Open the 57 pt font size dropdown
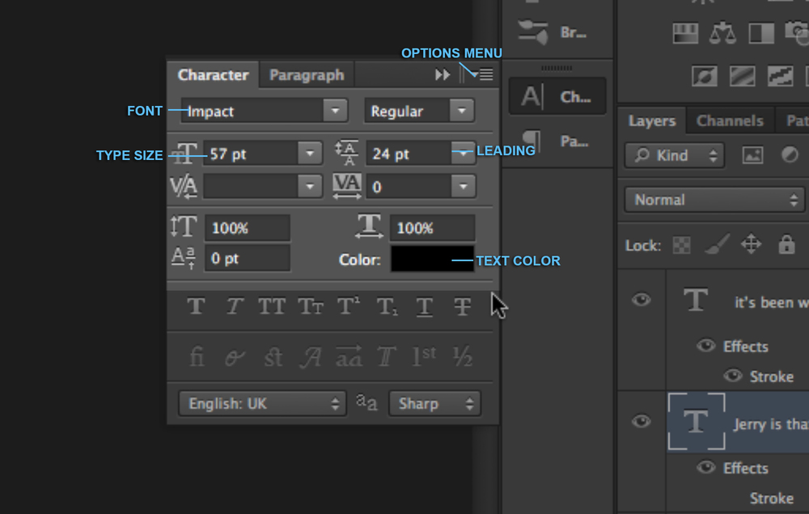 310,153
